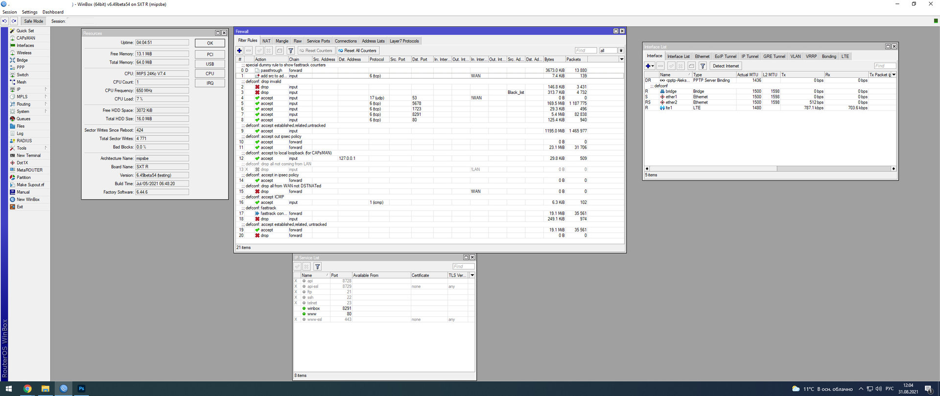This screenshot has height=396, width=940.
Task: Select the winbox service row
Action: point(313,308)
